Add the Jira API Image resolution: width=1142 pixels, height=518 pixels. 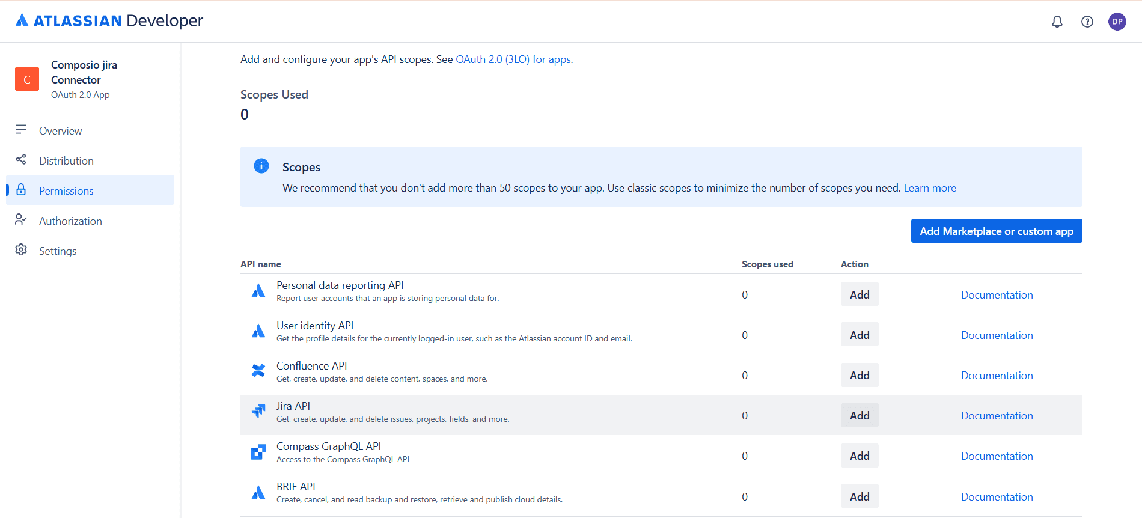(x=860, y=415)
